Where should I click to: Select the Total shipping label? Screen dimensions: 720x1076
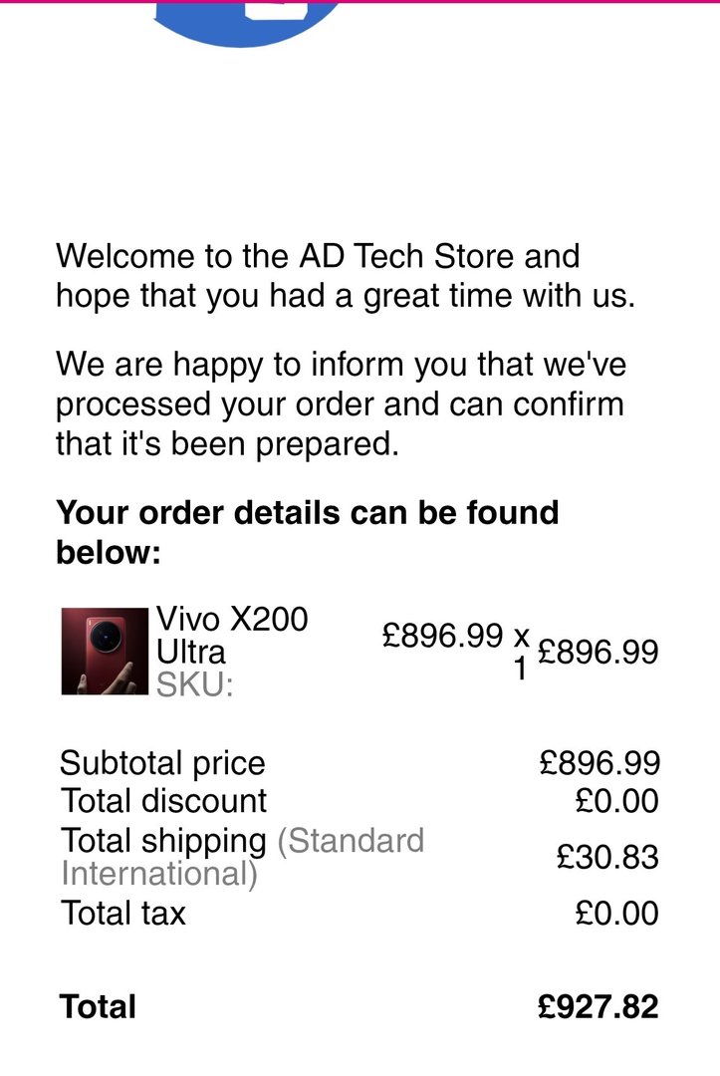click(x=164, y=841)
